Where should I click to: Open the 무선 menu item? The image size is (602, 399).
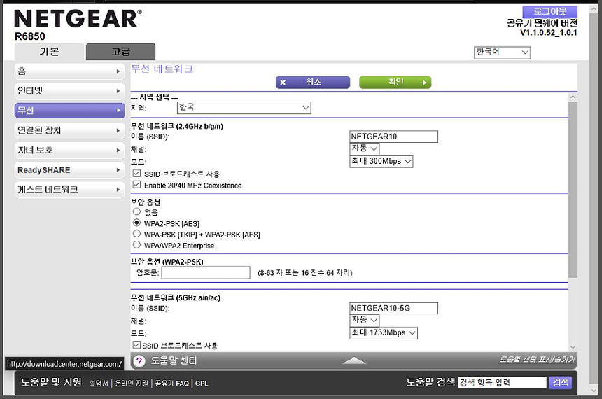coord(70,111)
